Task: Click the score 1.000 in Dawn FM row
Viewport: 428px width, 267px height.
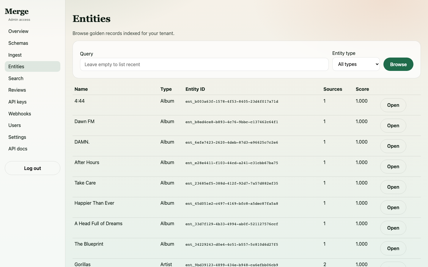Action: (362, 121)
